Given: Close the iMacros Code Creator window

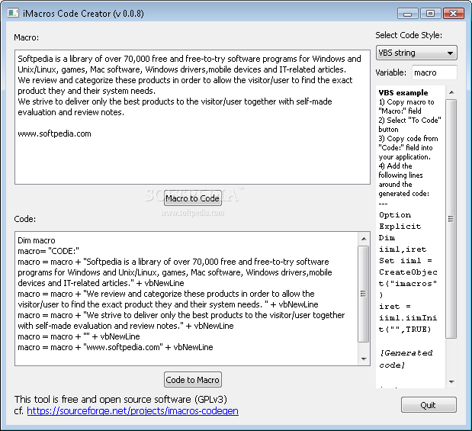Looking at the screenshot, I should click(454, 14).
